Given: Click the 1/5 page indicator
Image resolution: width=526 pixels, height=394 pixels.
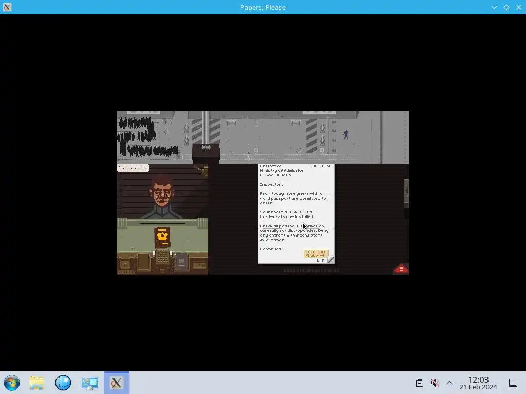Looking at the screenshot, I should point(320,260).
